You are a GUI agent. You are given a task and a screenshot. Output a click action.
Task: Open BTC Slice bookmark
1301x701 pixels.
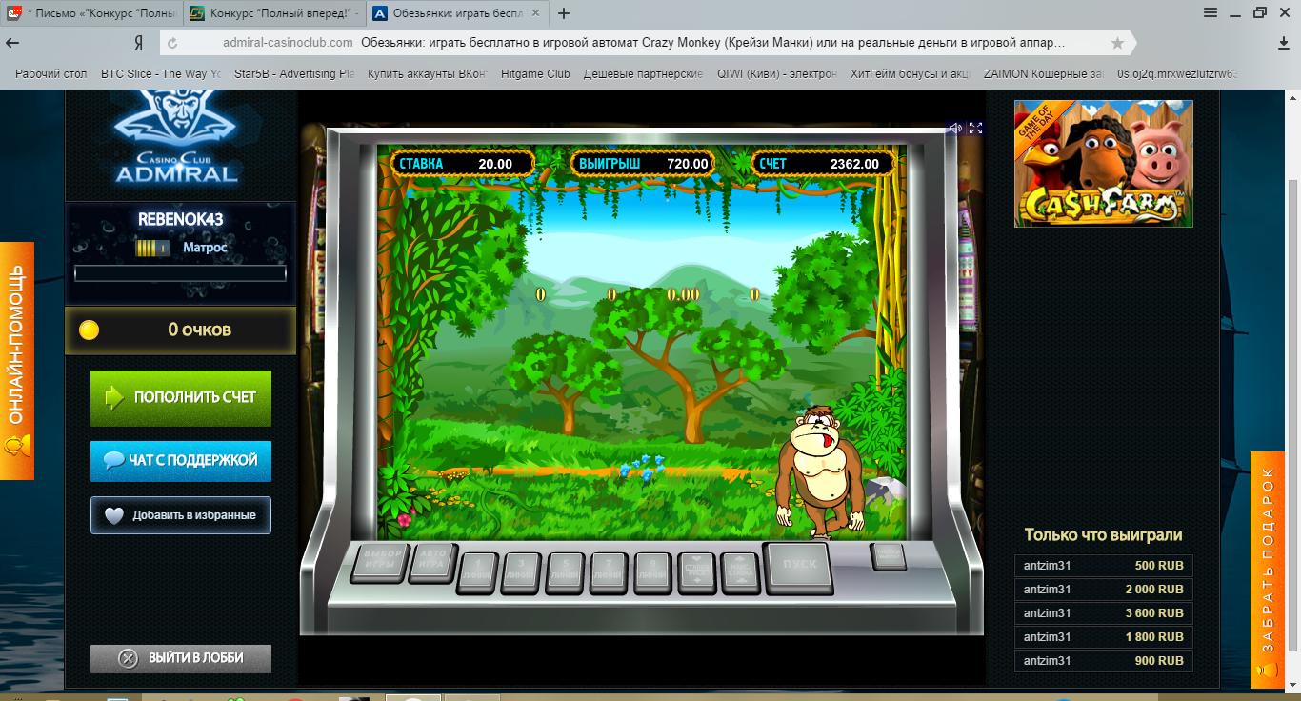click(x=160, y=73)
